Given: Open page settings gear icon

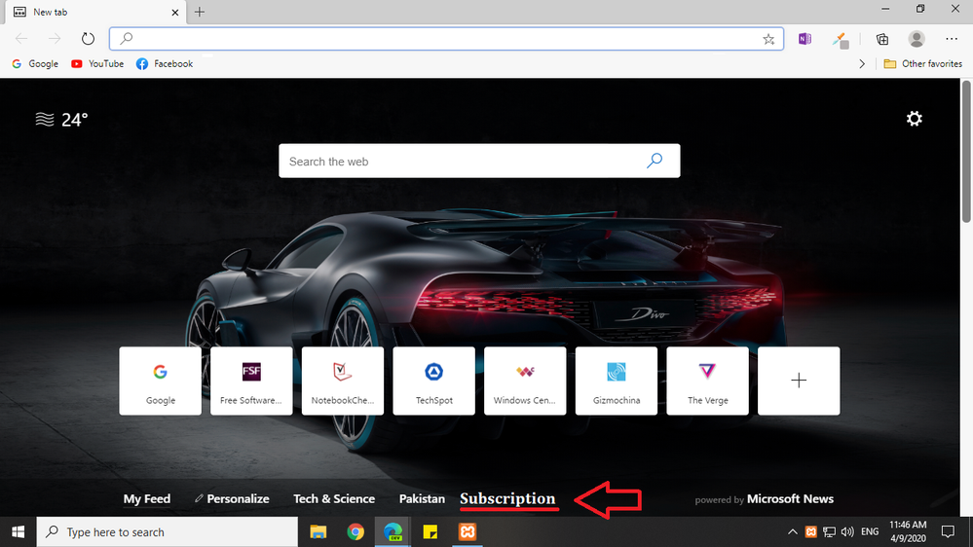Looking at the screenshot, I should [x=914, y=119].
